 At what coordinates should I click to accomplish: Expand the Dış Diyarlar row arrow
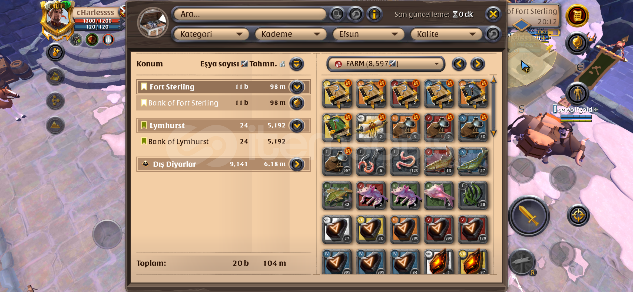pyautogui.click(x=297, y=164)
